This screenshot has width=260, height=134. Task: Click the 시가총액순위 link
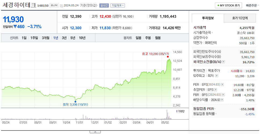click(202, 33)
